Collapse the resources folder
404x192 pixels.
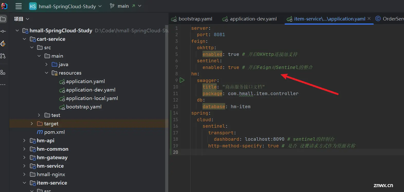click(46, 73)
